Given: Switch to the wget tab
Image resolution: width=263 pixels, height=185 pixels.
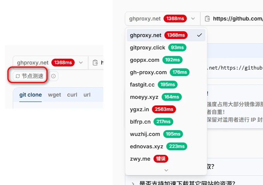Looking at the screenshot, I should pyautogui.click(x=55, y=95).
